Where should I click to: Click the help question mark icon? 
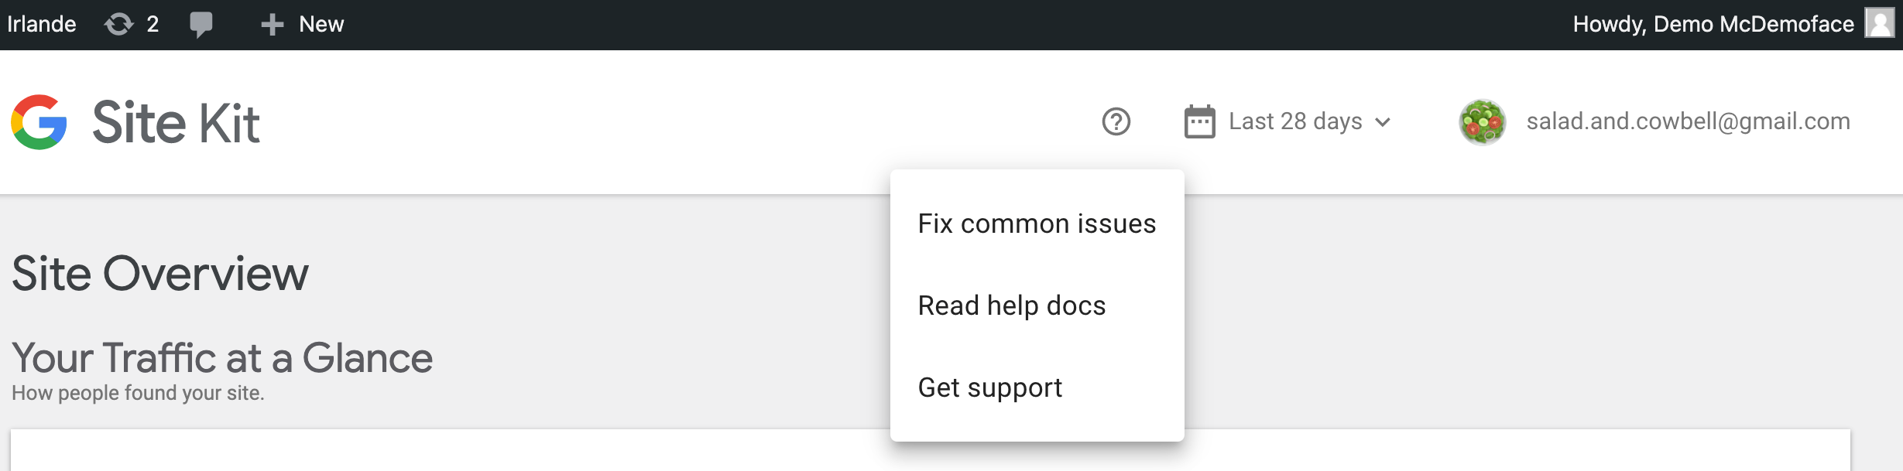[x=1116, y=121]
